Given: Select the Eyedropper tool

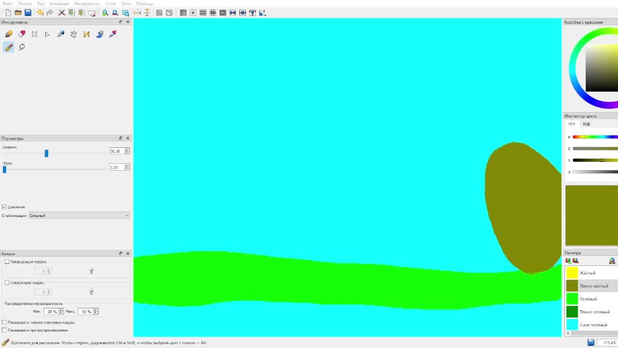Looking at the screenshot, I should tap(112, 34).
